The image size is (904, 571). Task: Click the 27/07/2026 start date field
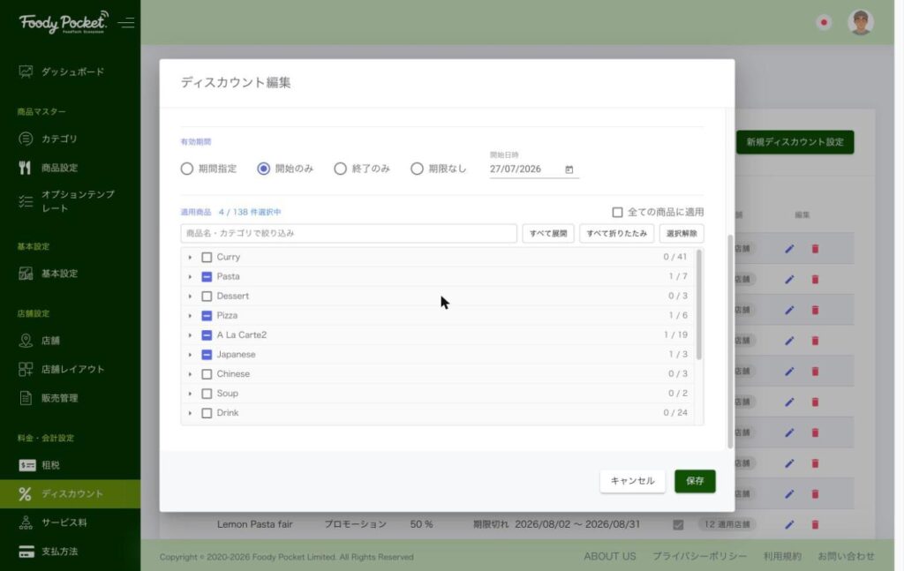click(534, 169)
